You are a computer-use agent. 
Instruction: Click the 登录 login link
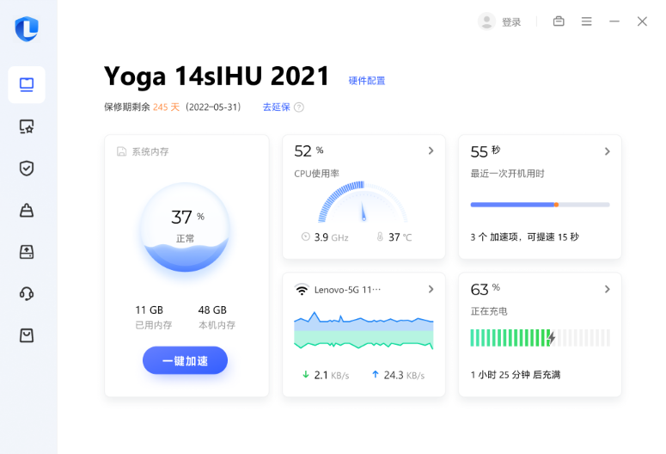pyautogui.click(x=511, y=22)
